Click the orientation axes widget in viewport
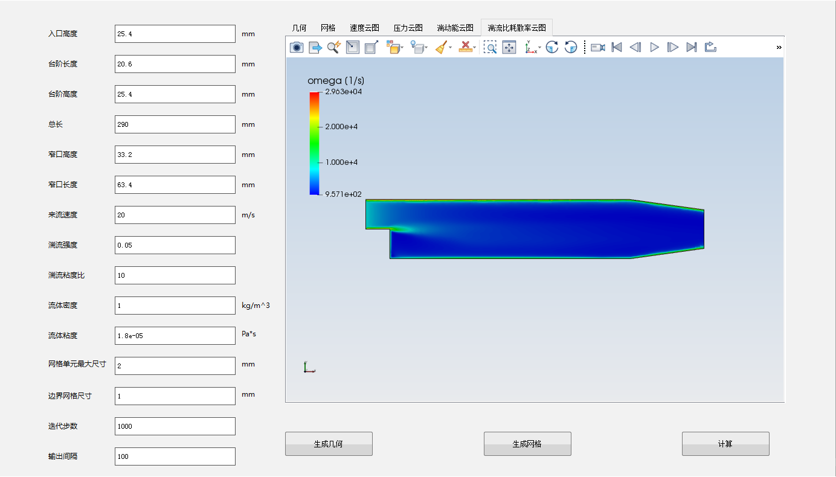The width and height of the screenshot is (836, 477). (309, 367)
